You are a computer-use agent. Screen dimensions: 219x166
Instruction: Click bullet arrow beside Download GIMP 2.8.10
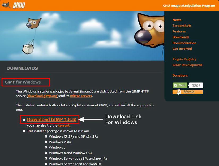click(x=24, y=120)
